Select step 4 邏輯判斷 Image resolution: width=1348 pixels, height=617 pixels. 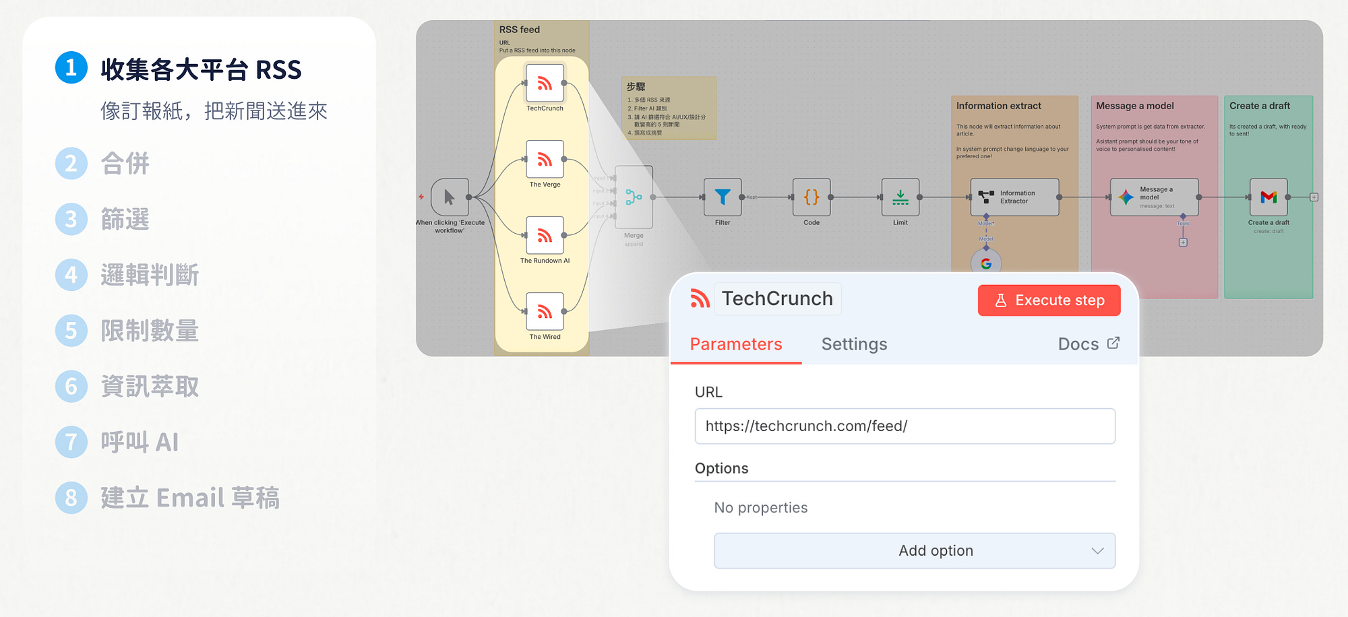[x=127, y=275]
